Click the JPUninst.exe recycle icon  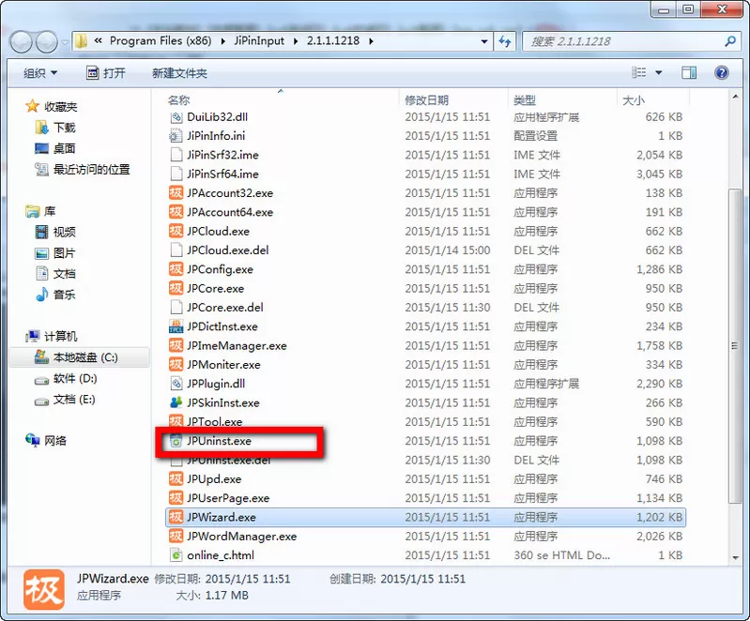(x=176, y=441)
